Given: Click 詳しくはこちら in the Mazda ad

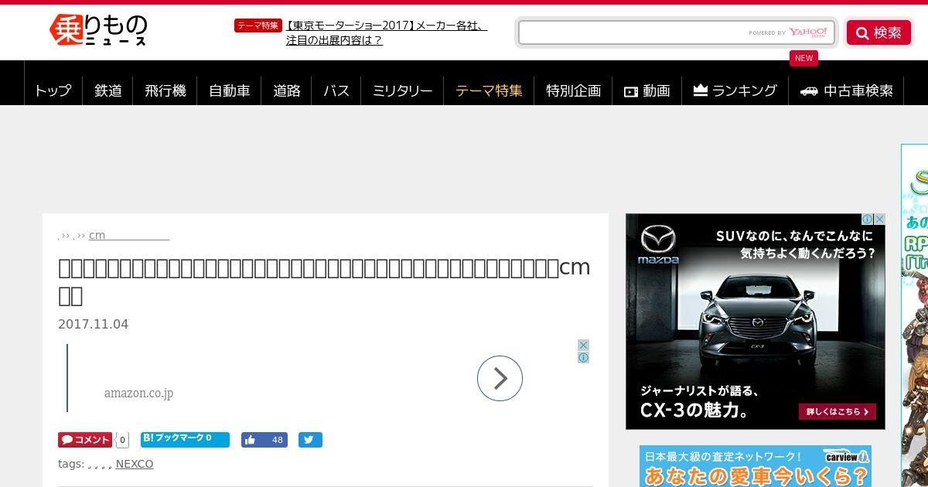Looking at the screenshot, I should [838, 411].
